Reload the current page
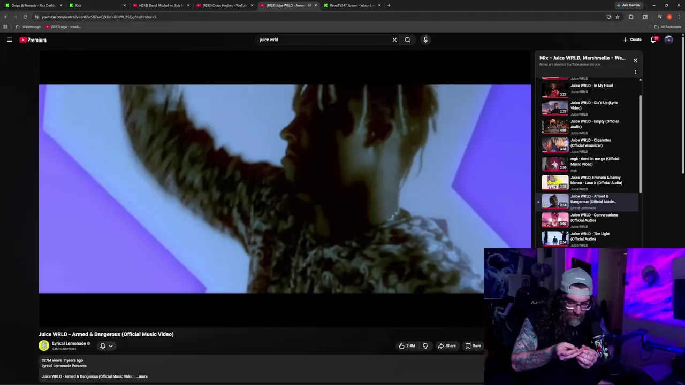 coord(25,17)
